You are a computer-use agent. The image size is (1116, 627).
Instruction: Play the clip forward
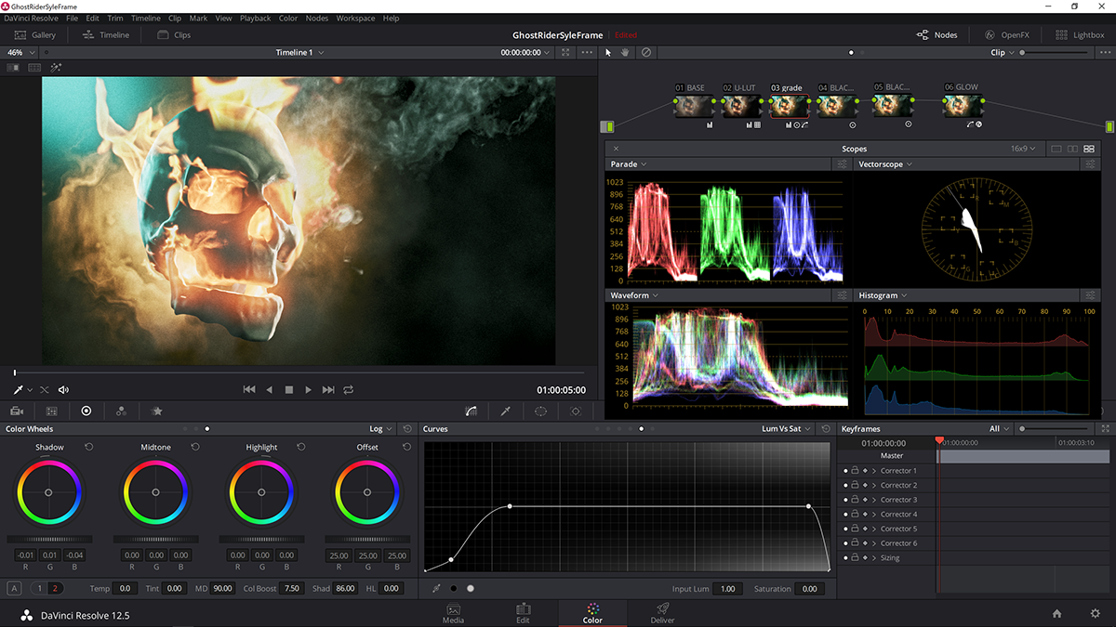pos(309,390)
